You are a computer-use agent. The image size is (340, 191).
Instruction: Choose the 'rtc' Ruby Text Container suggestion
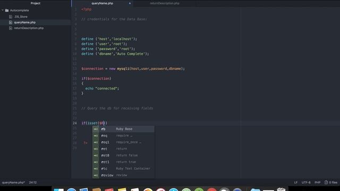tap(123, 169)
